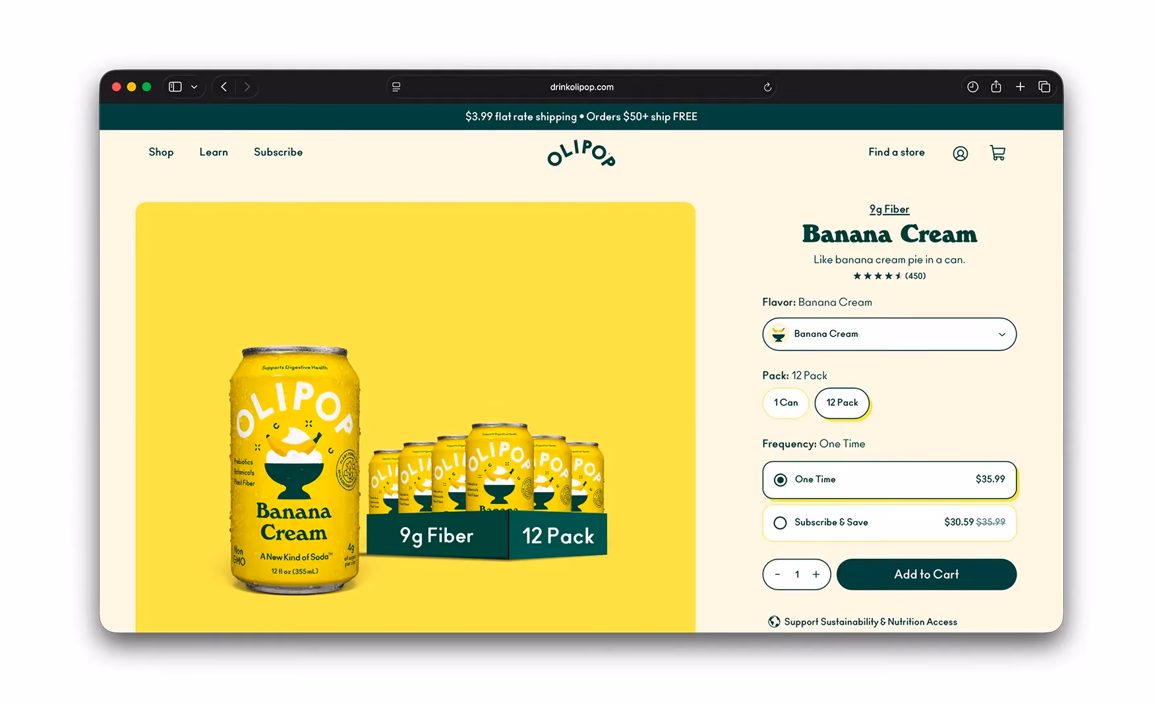Open the account profile icon
The height and width of the screenshot is (705, 1155).
961,154
